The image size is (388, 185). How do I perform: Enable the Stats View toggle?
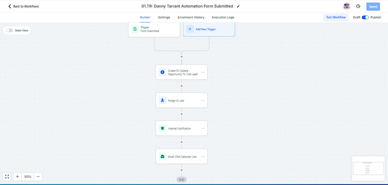(x=9, y=30)
